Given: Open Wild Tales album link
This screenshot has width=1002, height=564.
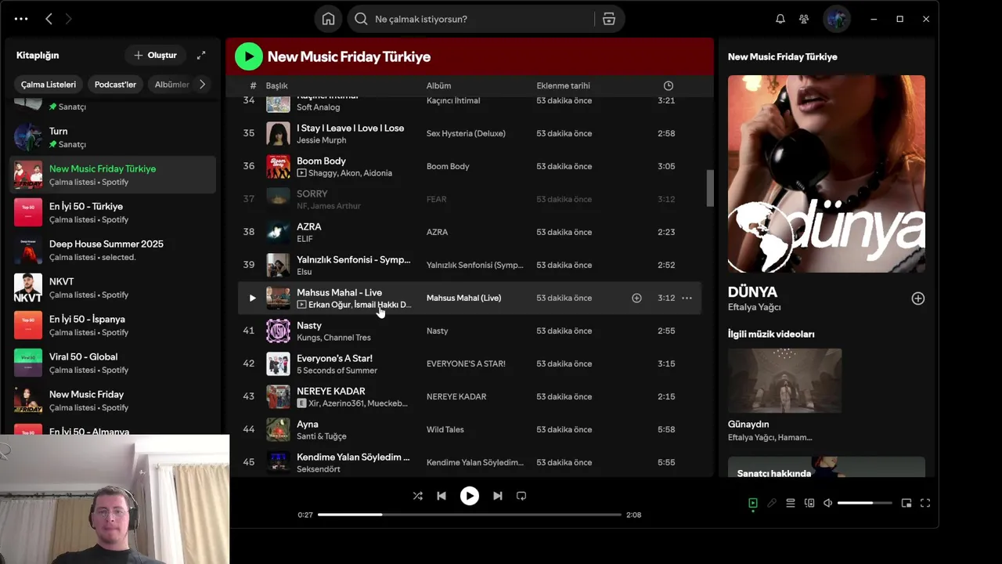Looking at the screenshot, I should (x=445, y=429).
